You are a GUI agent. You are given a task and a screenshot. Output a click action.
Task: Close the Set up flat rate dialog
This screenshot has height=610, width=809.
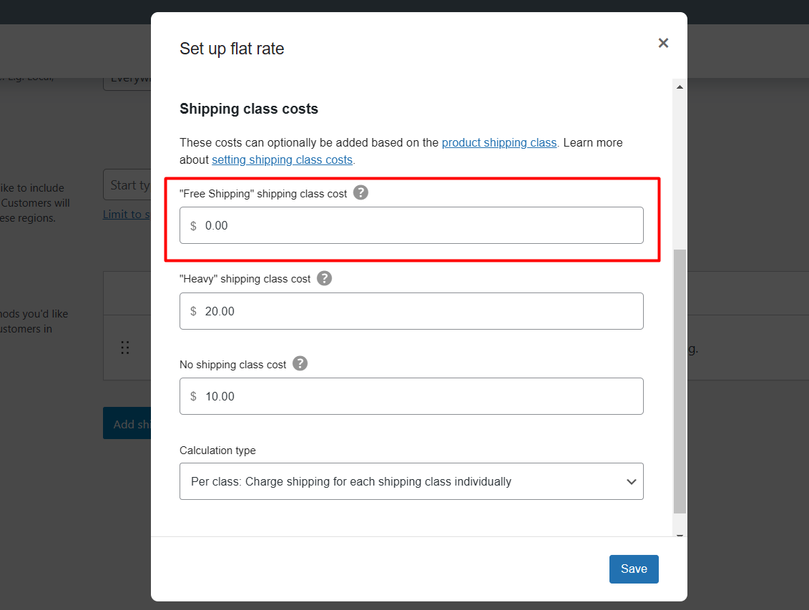(663, 43)
